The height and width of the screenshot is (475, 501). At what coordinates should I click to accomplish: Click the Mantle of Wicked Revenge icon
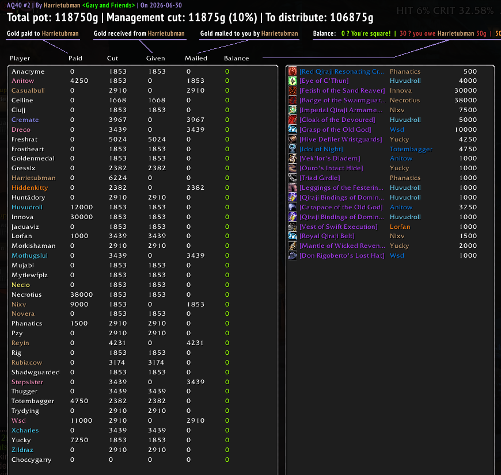click(293, 246)
